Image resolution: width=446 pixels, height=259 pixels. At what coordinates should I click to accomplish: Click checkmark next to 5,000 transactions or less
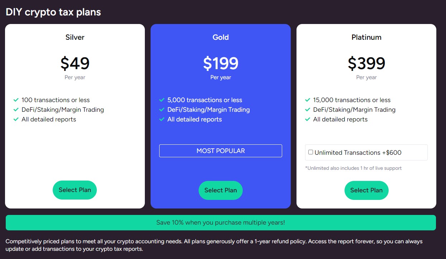click(162, 100)
